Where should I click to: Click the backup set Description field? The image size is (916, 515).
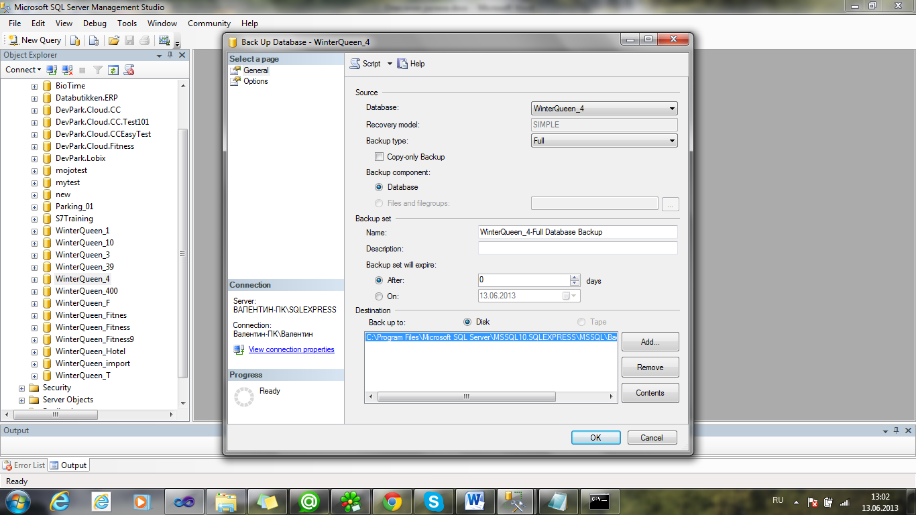[577, 249]
